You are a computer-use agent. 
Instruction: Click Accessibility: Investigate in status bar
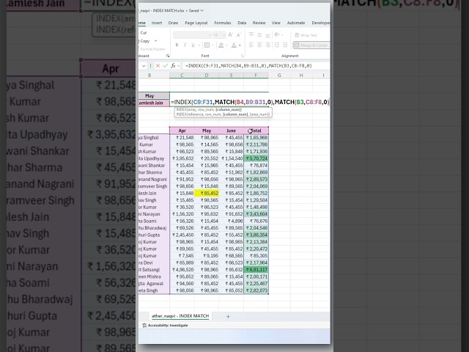click(x=165, y=326)
